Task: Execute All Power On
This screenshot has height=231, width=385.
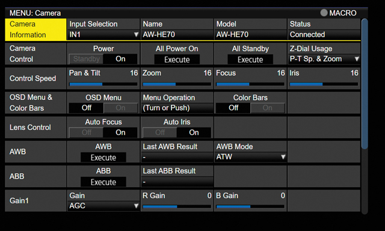Action: 177,60
